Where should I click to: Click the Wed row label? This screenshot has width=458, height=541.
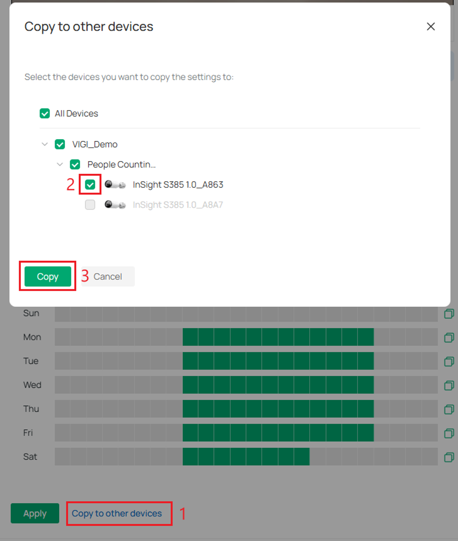[32, 385]
